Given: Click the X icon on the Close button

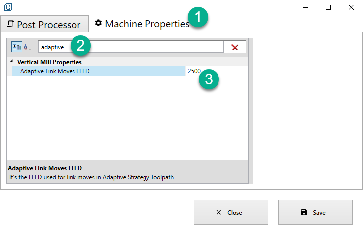Looking at the screenshot, I should (x=219, y=212).
